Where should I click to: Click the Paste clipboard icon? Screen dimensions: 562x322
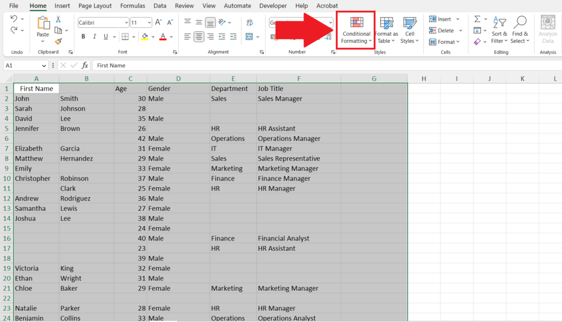coord(43,24)
